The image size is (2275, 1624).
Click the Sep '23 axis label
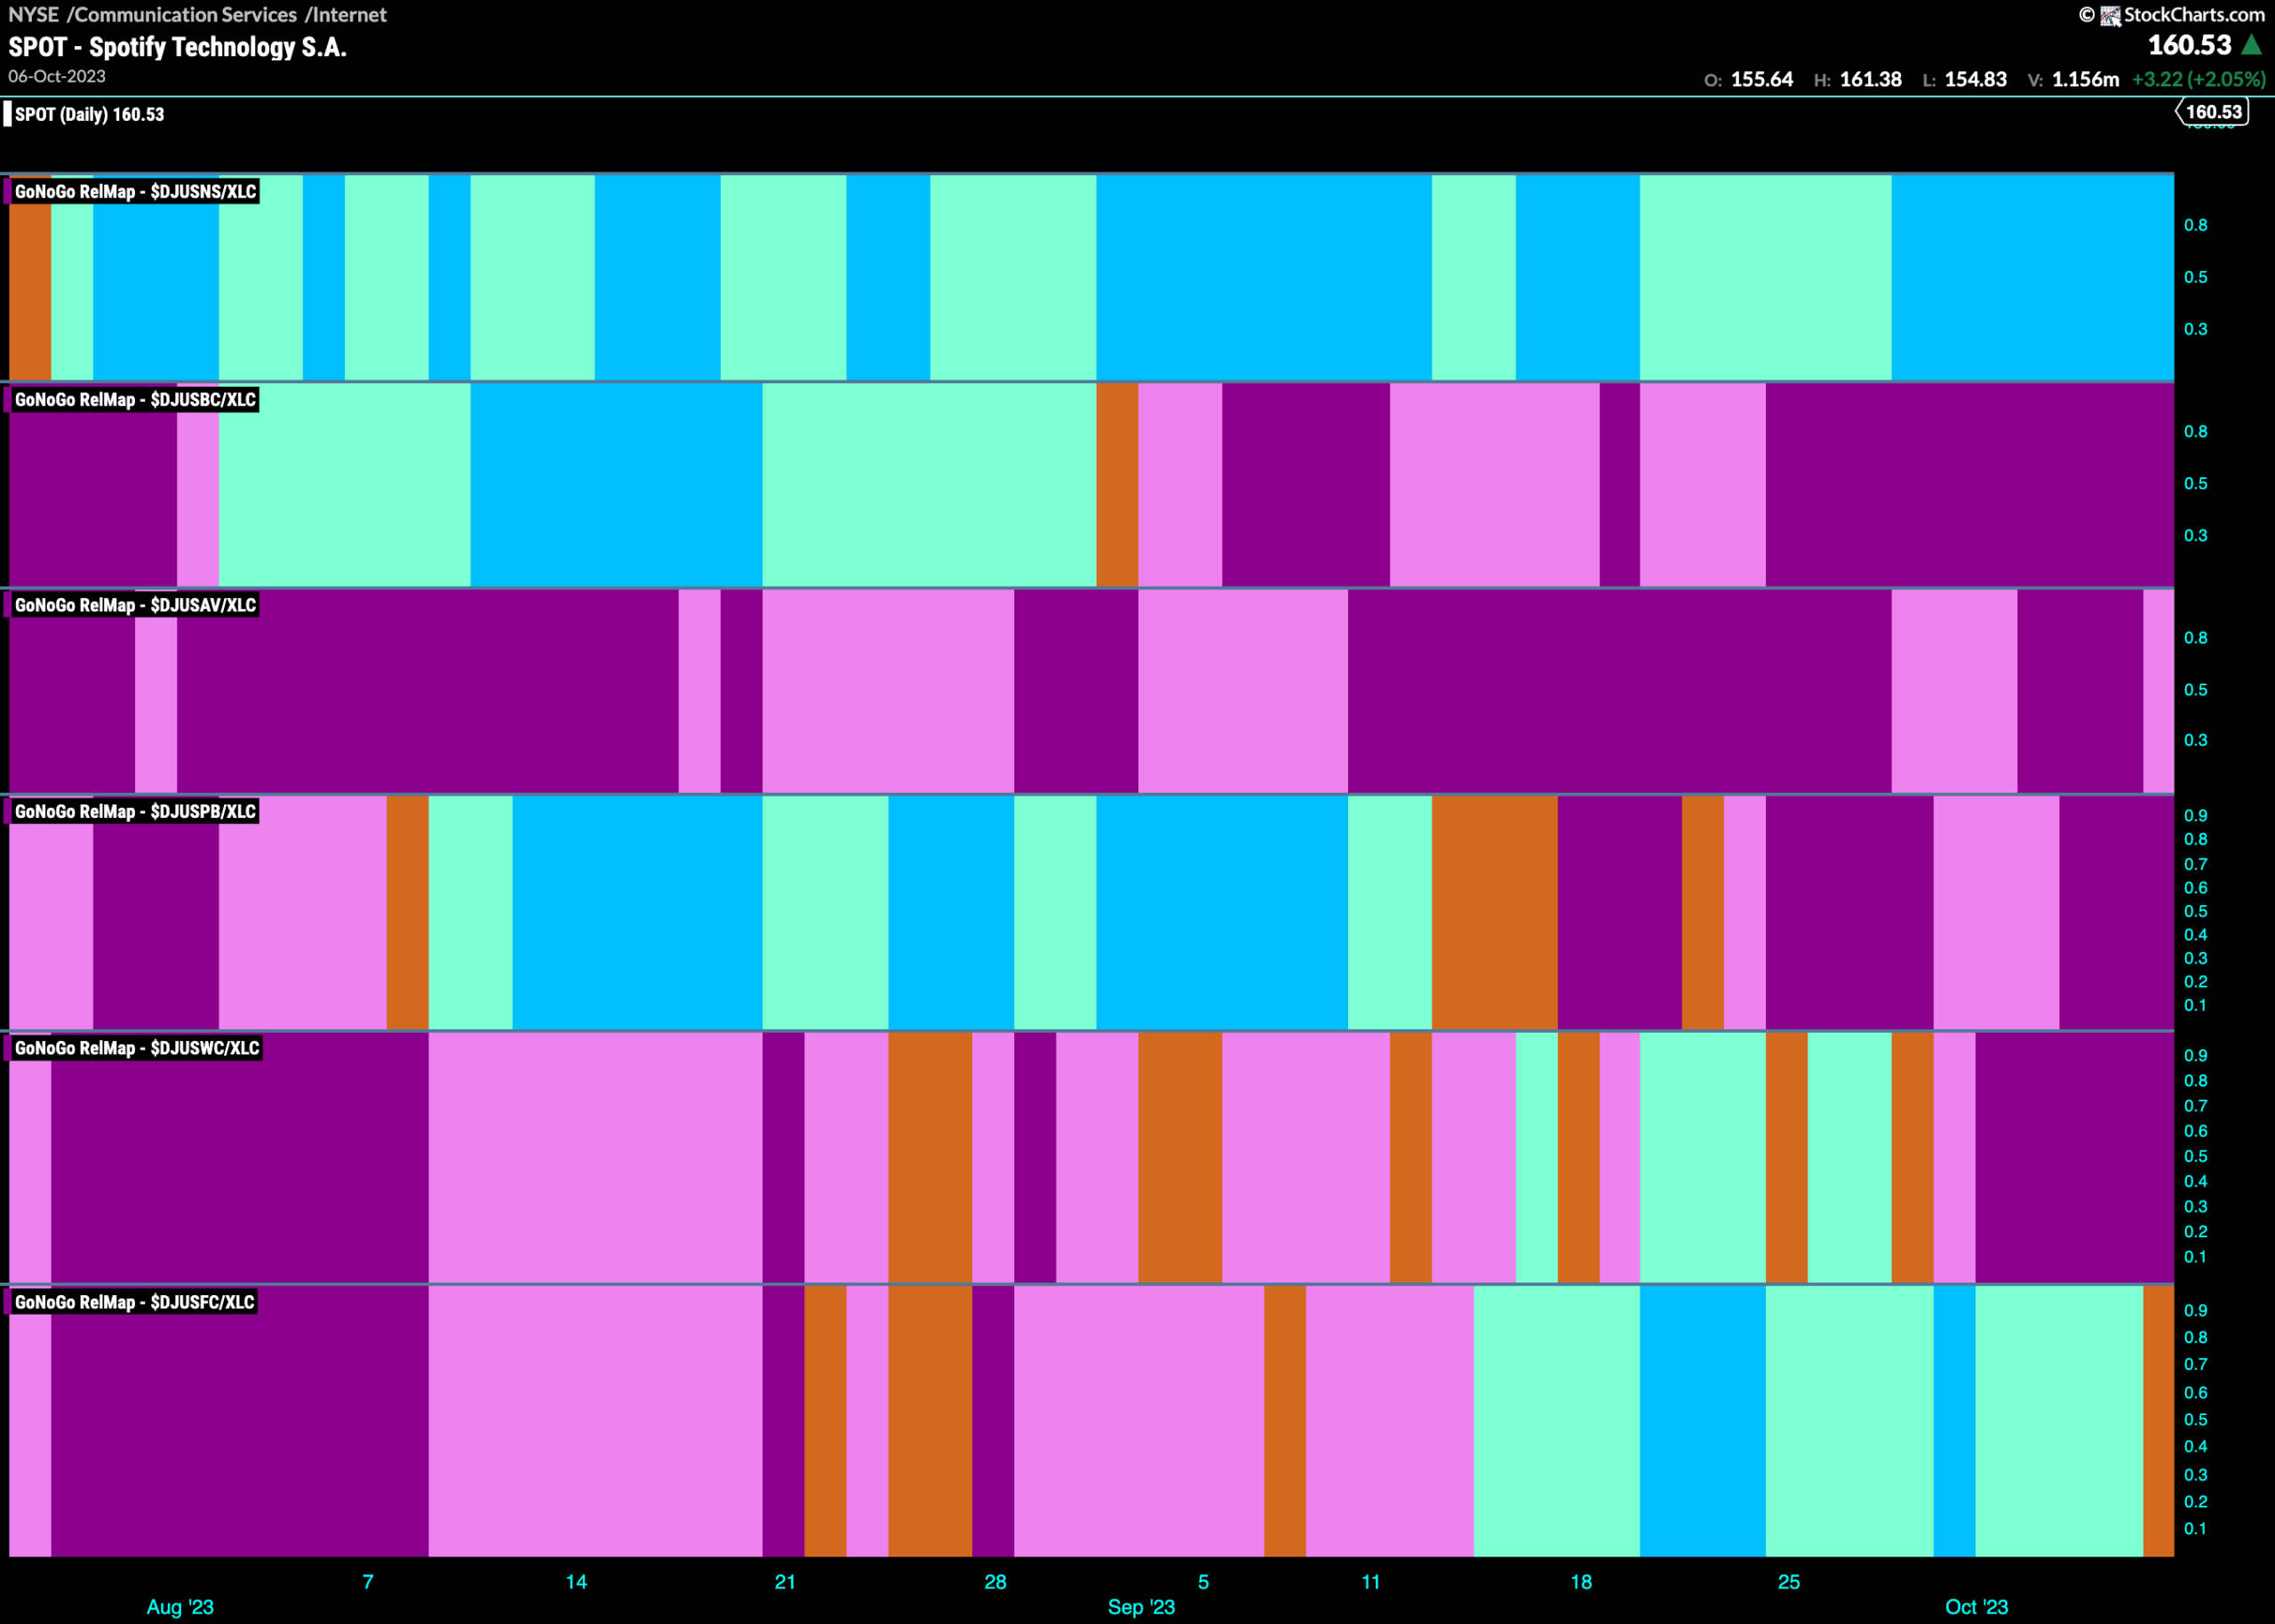[x=1141, y=1607]
